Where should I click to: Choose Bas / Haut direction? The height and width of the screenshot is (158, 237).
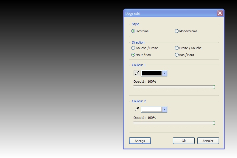point(185,55)
